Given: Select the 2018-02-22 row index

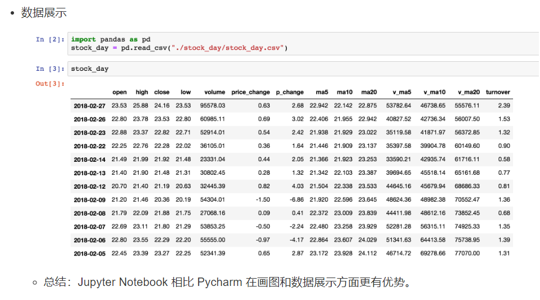Looking at the screenshot, I should point(90,146).
